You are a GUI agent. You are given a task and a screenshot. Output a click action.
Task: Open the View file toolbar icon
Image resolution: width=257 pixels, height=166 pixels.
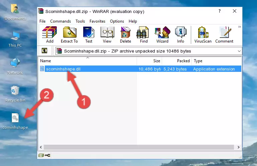107,35
